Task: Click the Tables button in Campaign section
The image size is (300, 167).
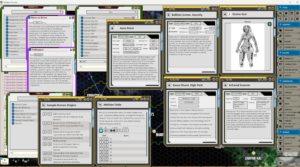Action: coord(289,121)
